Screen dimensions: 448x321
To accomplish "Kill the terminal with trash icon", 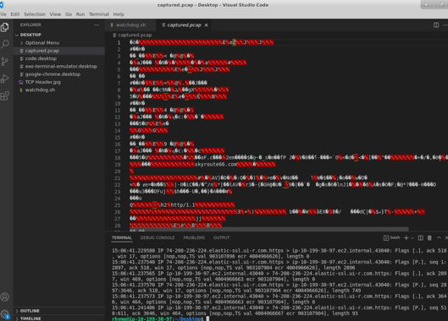I will [x=429, y=237].
